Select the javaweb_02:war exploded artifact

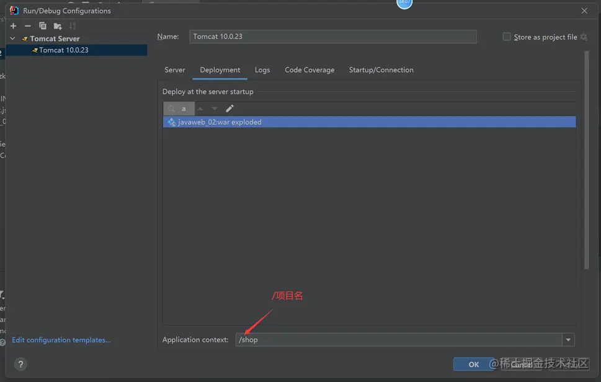(x=369, y=122)
